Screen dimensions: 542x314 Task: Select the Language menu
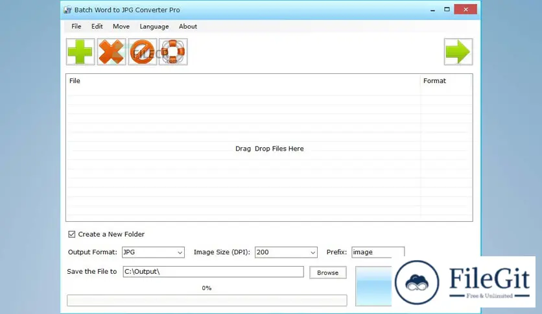coord(154,27)
